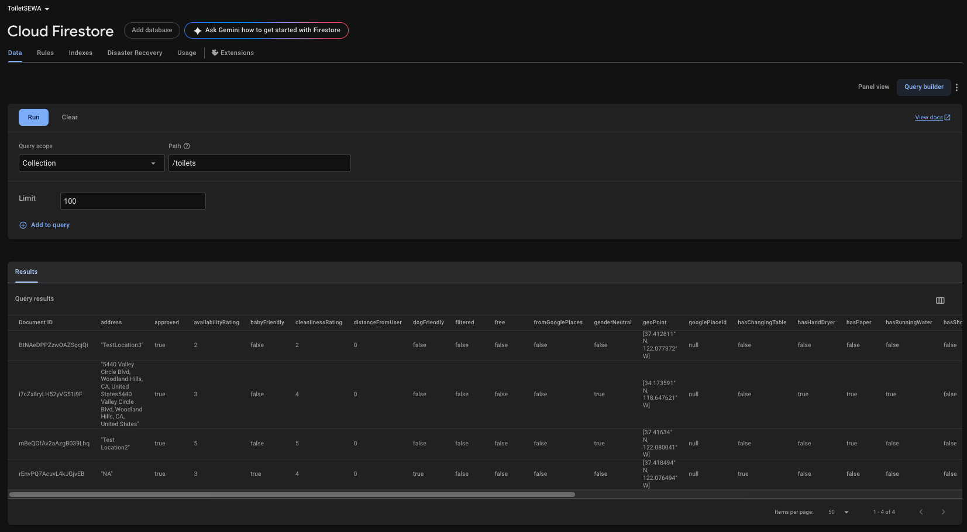Click the horizontal scrollbar under results table
This screenshot has height=532, width=967.
point(292,495)
